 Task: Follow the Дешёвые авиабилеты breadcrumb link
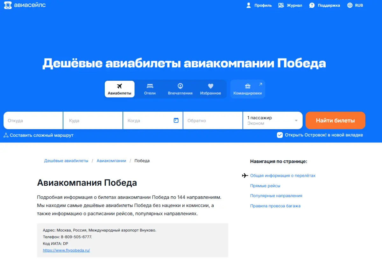pyautogui.click(x=66, y=161)
